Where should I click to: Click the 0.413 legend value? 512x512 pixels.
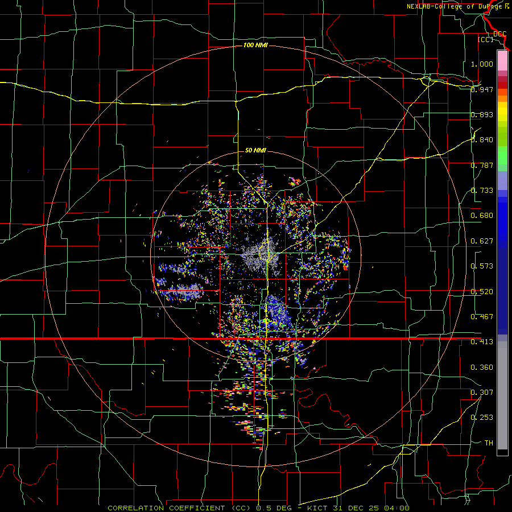coord(482,342)
